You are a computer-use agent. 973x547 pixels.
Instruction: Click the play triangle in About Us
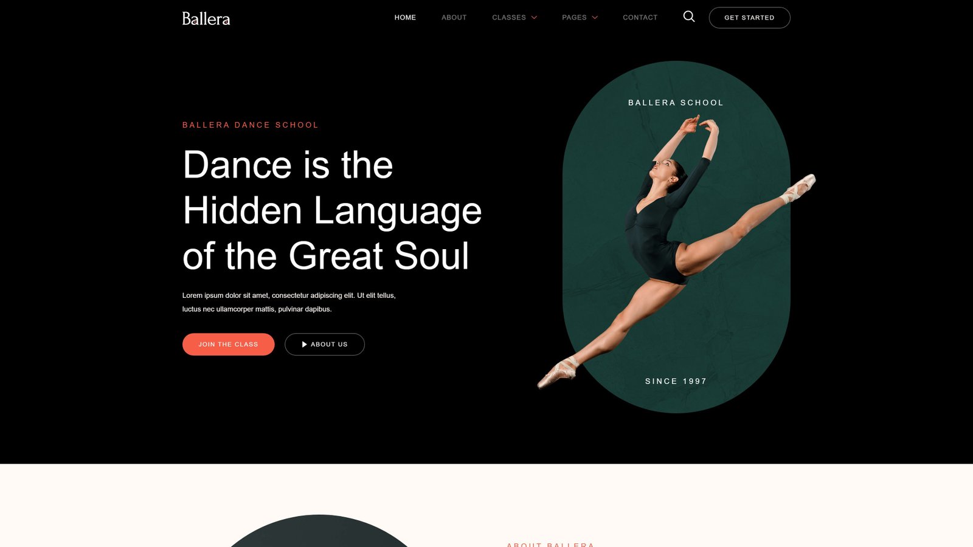[304, 344]
